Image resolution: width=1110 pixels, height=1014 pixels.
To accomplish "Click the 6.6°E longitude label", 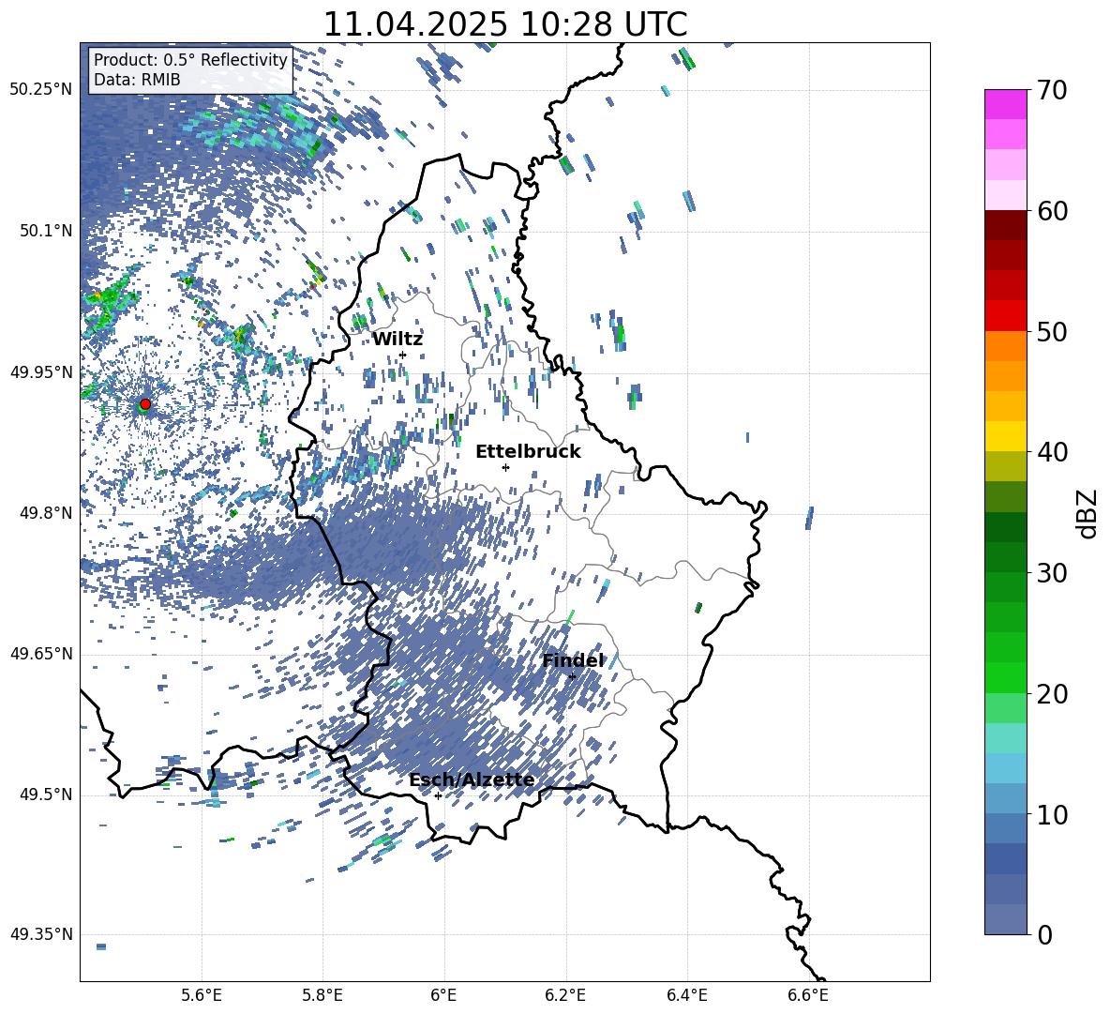I will 808,995.
